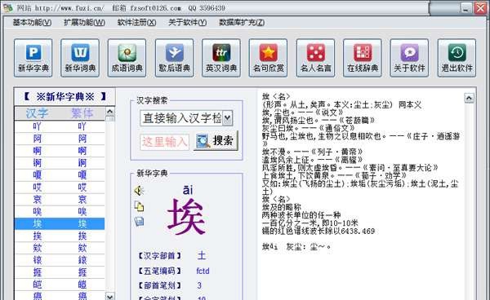
Task: Click the fctd 五笔编码 value
Action: pyautogui.click(x=203, y=271)
